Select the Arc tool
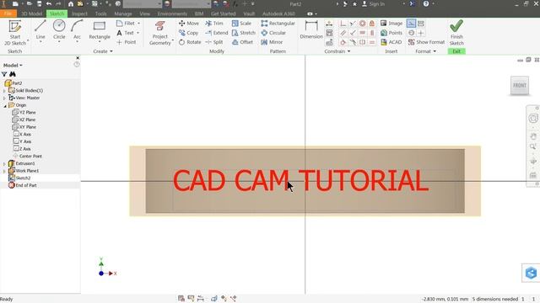The height and width of the screenshot is (303, 540). [77, 29]
